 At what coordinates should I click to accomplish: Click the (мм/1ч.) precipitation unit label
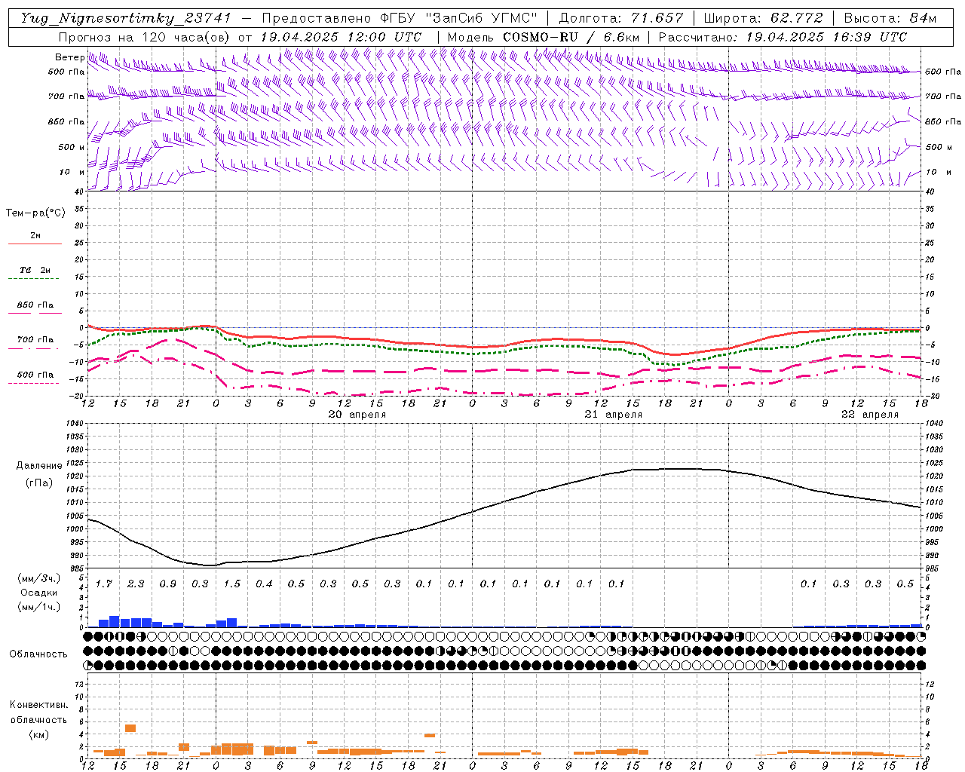[38, 607]
